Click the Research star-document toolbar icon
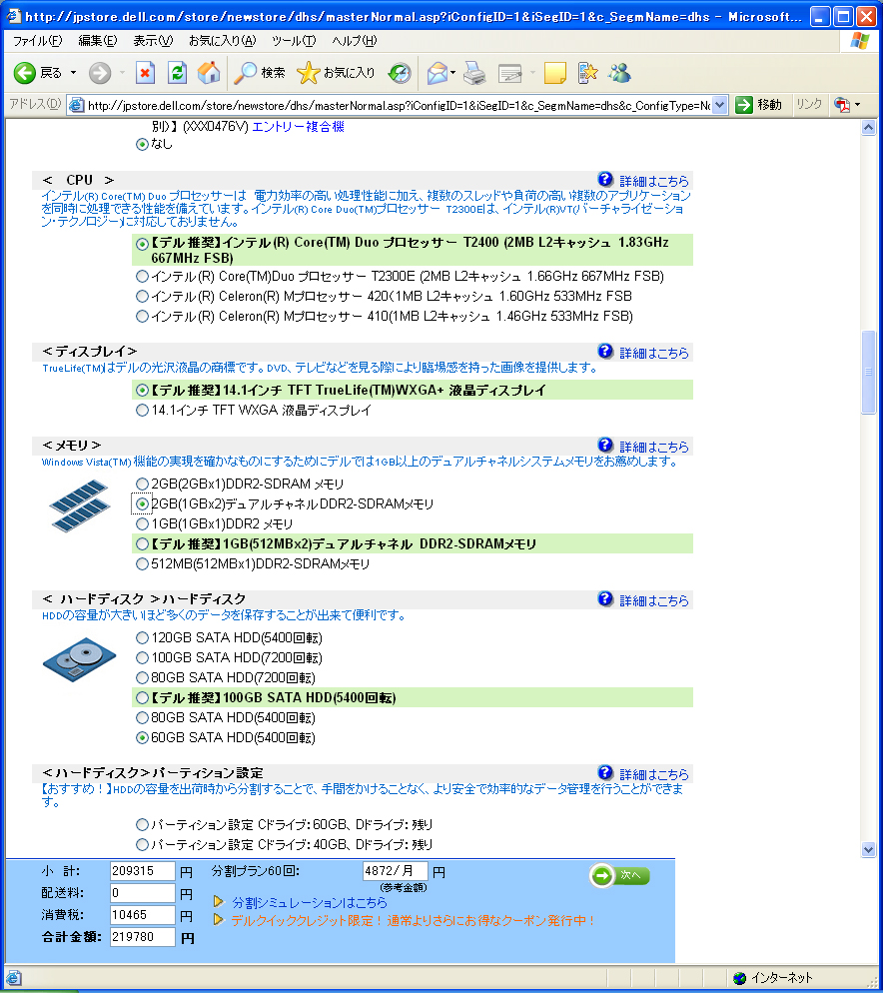883x993 pixels. click(587, 73)
